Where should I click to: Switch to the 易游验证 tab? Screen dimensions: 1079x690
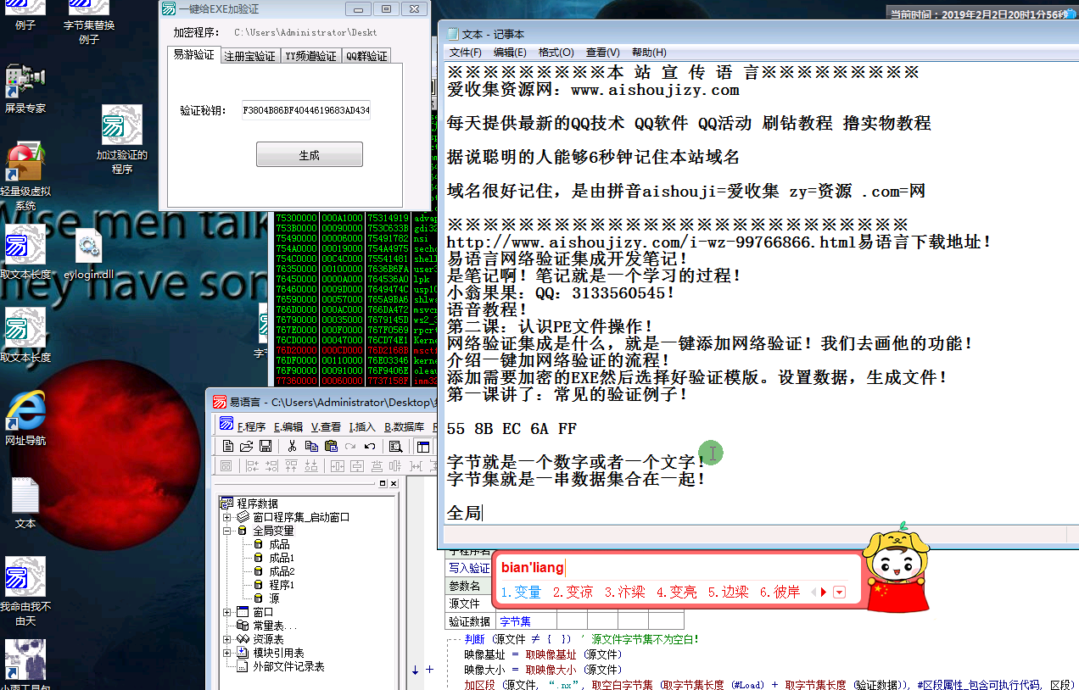[193, 54]
